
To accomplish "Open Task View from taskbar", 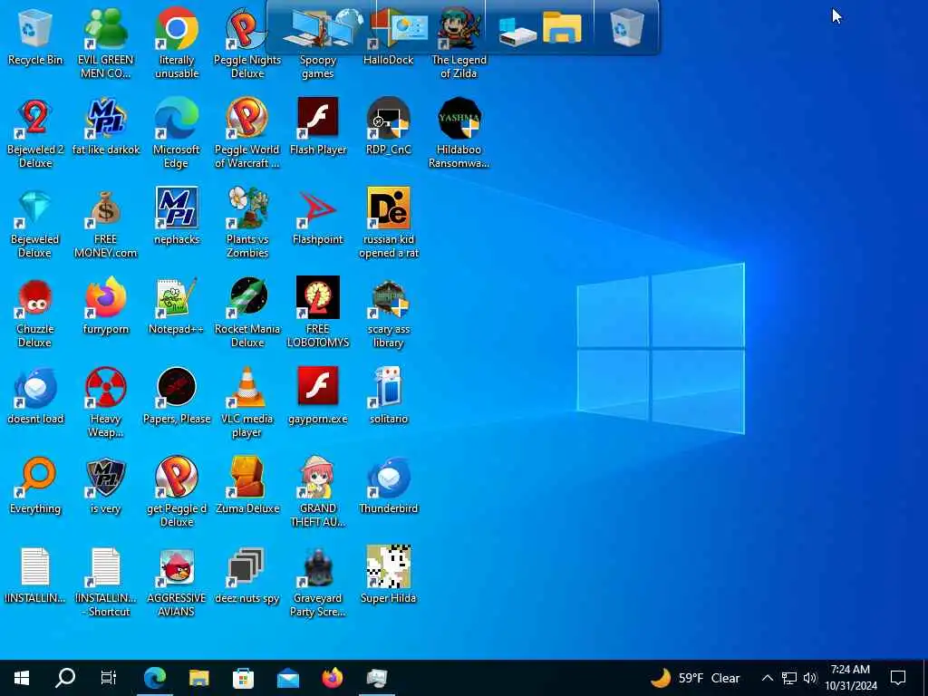I will click(x=109, y=678).
